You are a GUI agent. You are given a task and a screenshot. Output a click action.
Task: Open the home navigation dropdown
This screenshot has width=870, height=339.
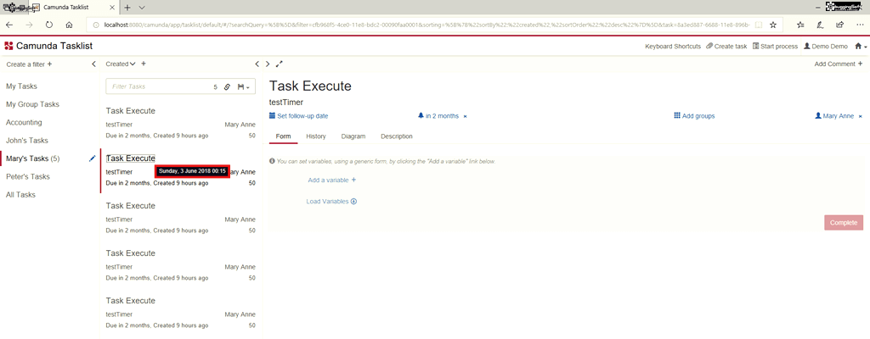click(x=861, y=47)
